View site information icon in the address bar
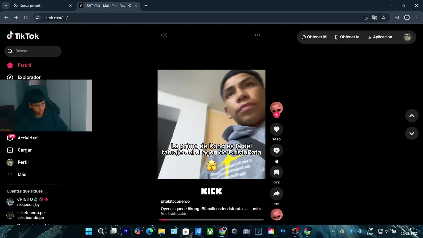Viewport: 423px width, 238px height. click(x=38, y=18)
